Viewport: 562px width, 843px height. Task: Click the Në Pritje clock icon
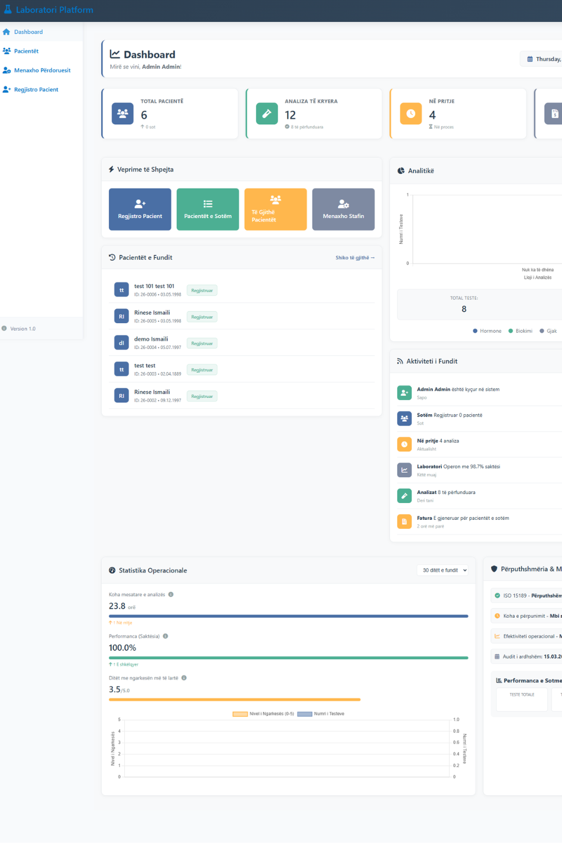411,114
